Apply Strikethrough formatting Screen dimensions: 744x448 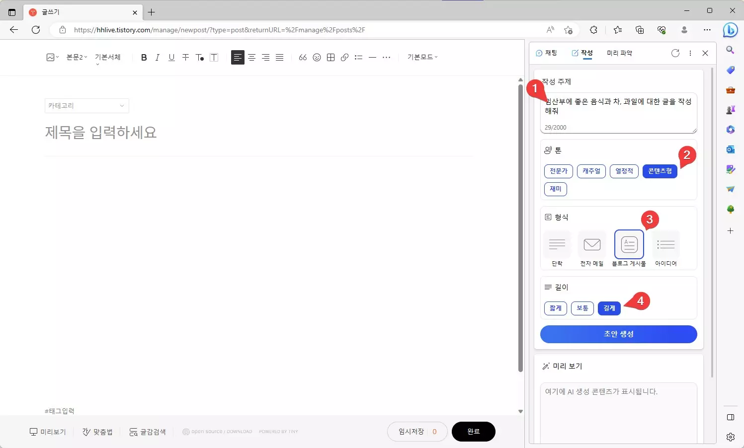(185, 58)
